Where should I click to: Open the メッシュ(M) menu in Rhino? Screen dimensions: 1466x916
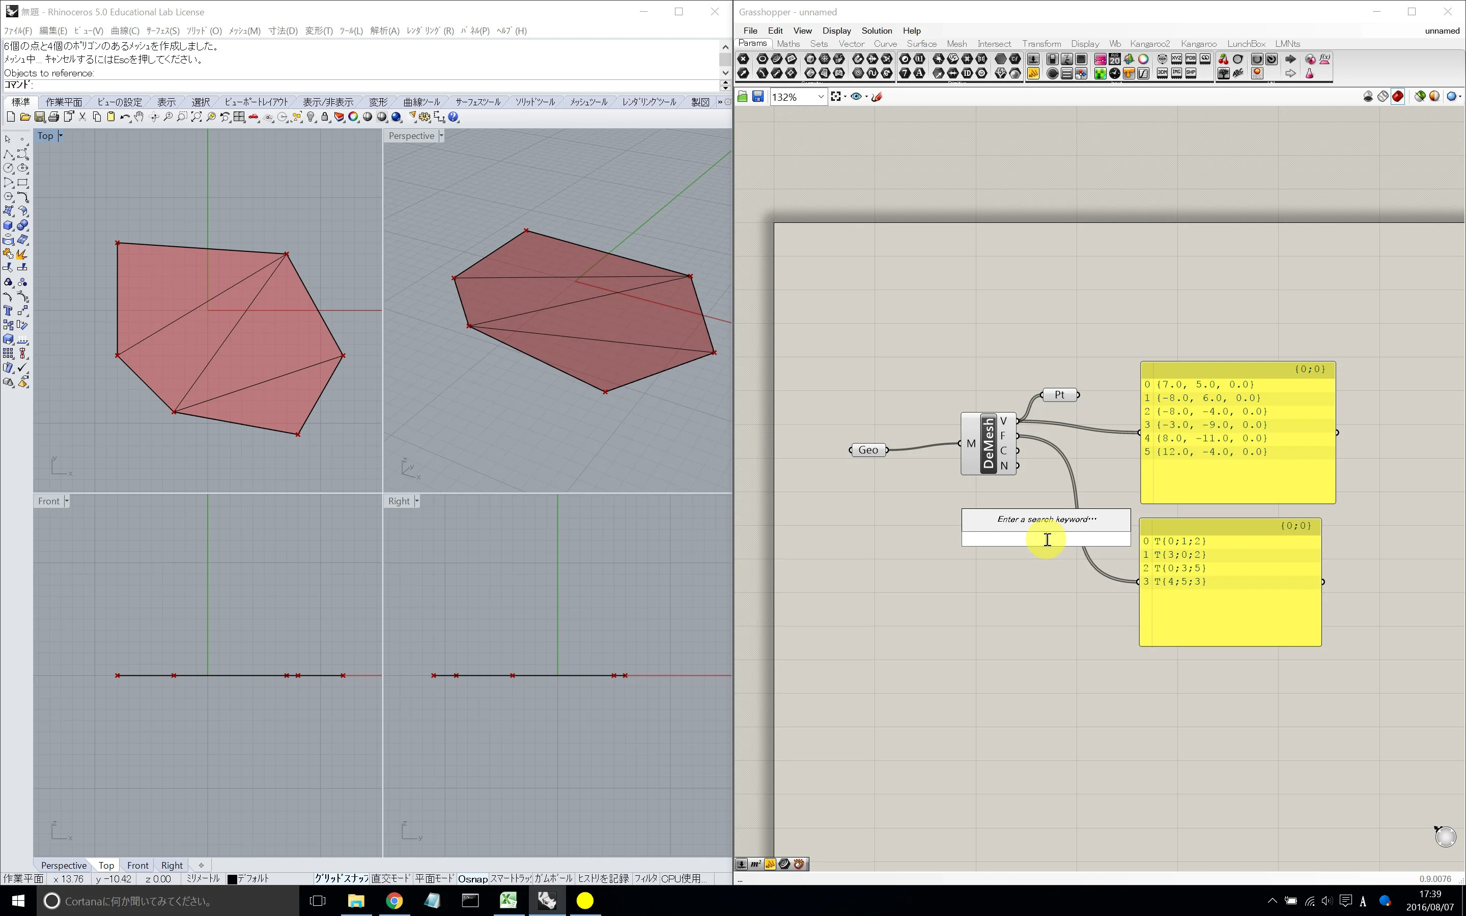(x=245, y=31)
